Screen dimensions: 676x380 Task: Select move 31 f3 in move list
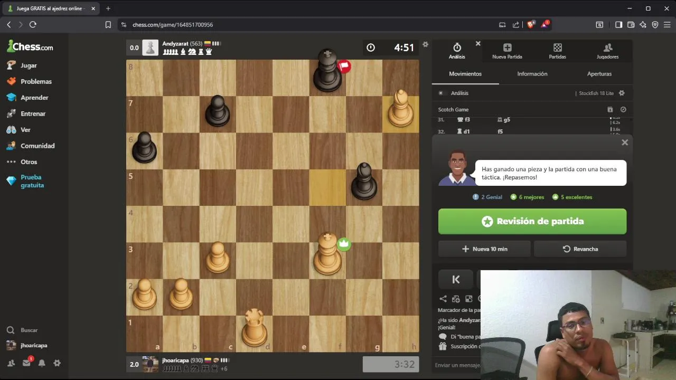(464, 120)
